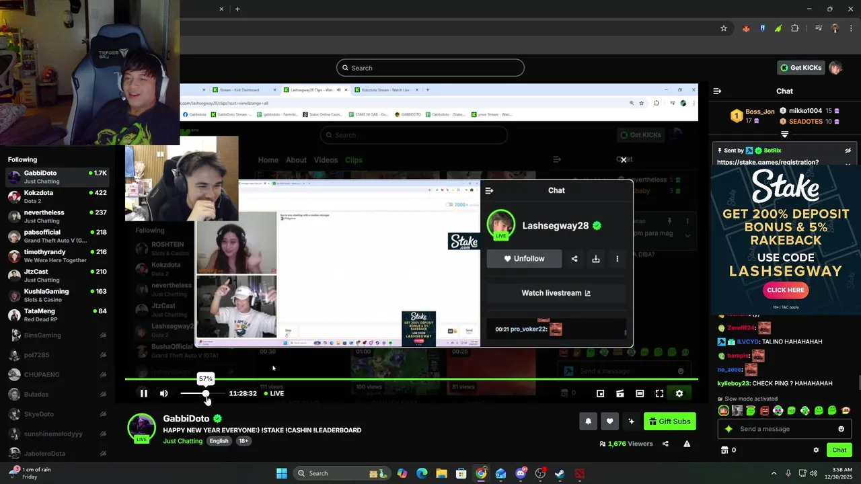Expand pinned message chevron
This screenshot has width=861, height=484.
[x=848, y=163]
